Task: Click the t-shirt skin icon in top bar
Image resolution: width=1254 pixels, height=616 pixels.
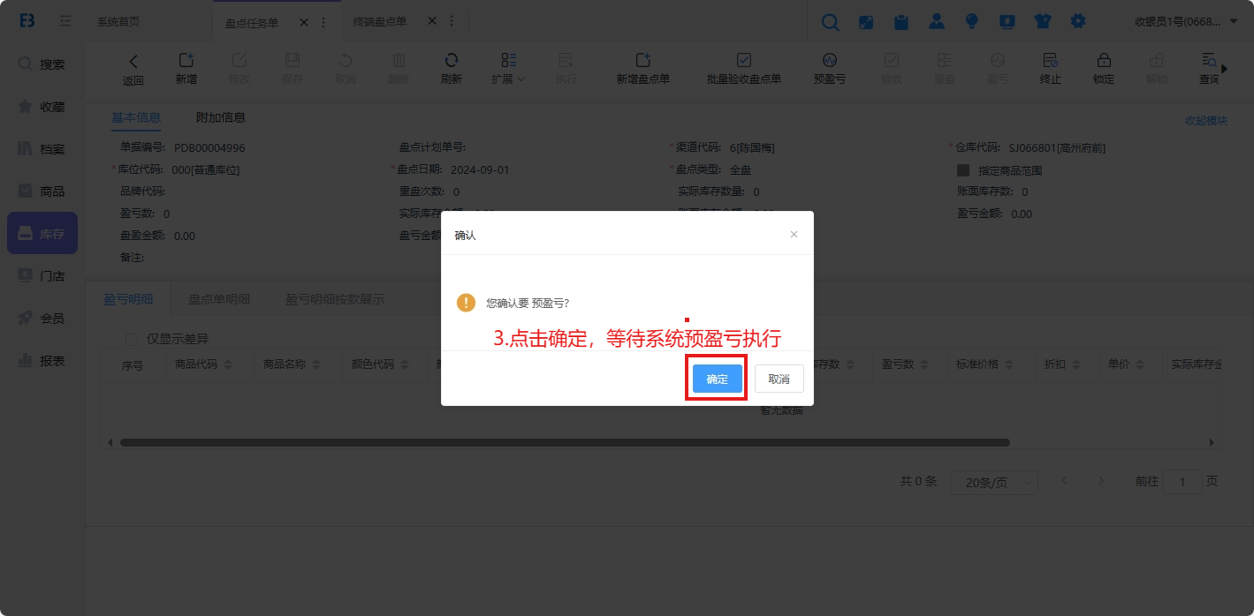Action: coord(1043,22)
